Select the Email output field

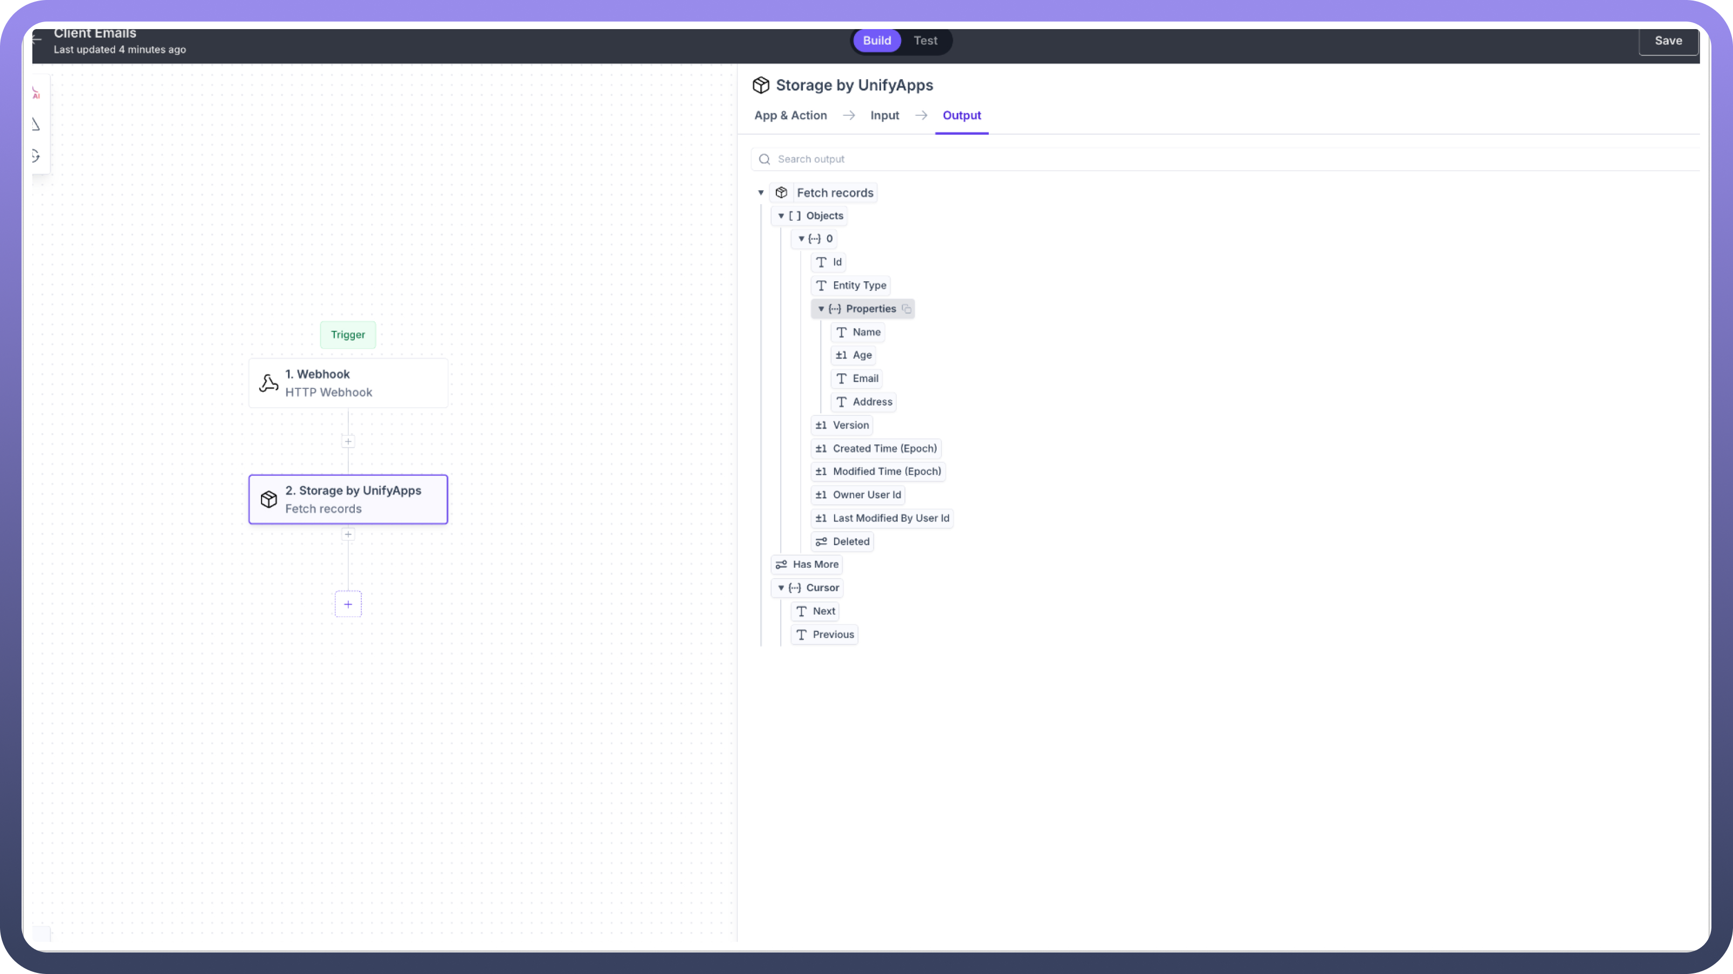[x=864, y=378]
